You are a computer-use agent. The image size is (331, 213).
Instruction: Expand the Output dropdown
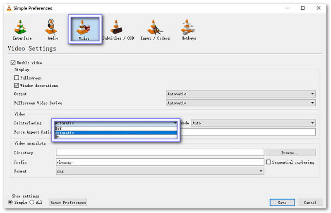(x=241, y=94)
